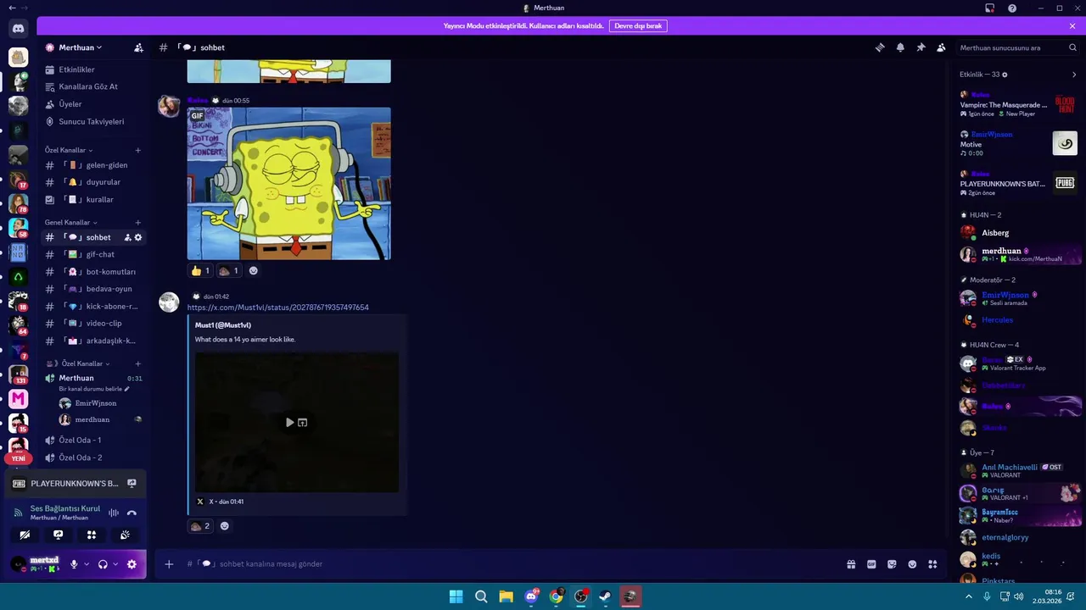This screenshot has height=610, width=1086.
Task: Join Özel Oda - 1 voice channel
Action: (93, 441)
